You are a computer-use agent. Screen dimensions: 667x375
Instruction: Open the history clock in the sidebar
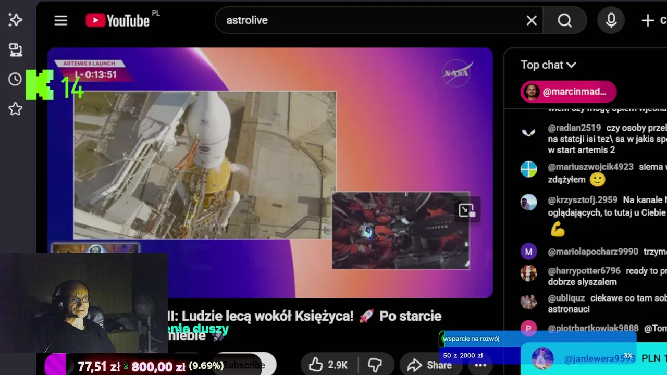15,79
